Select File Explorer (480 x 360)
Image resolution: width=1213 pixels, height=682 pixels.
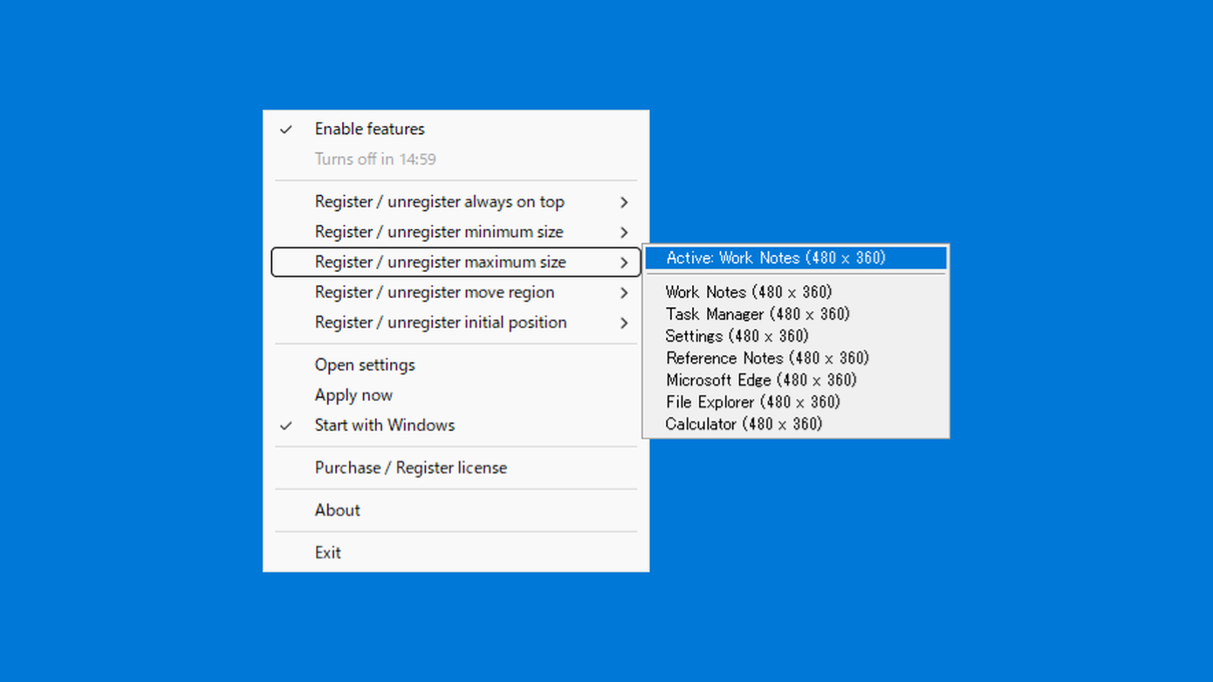[796, 402]
